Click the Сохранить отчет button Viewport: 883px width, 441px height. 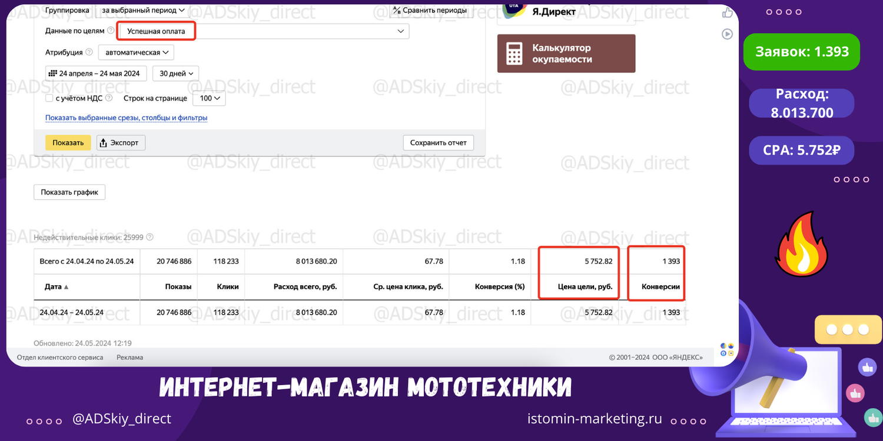[x=438, y=142]
